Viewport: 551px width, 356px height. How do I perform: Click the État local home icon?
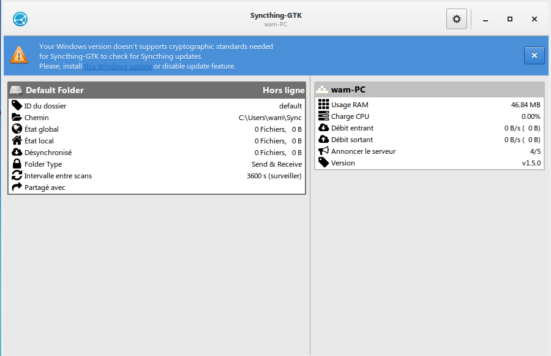pos(17,141)
